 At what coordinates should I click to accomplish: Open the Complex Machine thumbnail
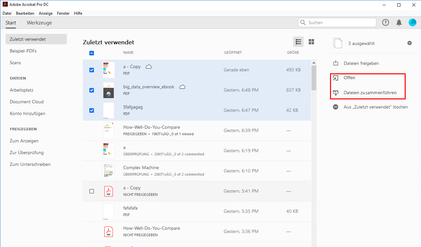tap(109, 171)
